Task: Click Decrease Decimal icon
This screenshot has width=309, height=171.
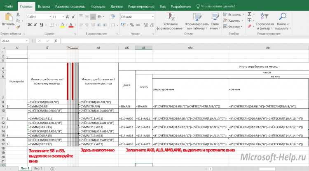Action: pos(152,25)
